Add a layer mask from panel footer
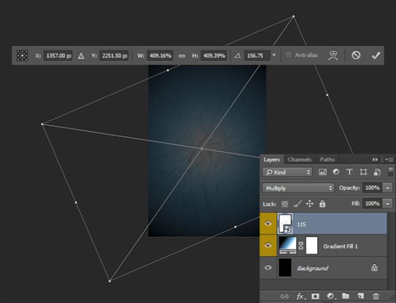 click(315, 296)
